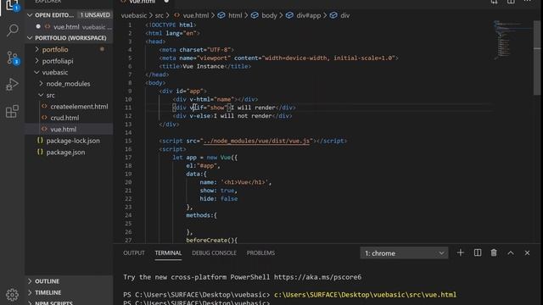Switch to the Output tab

134,252
